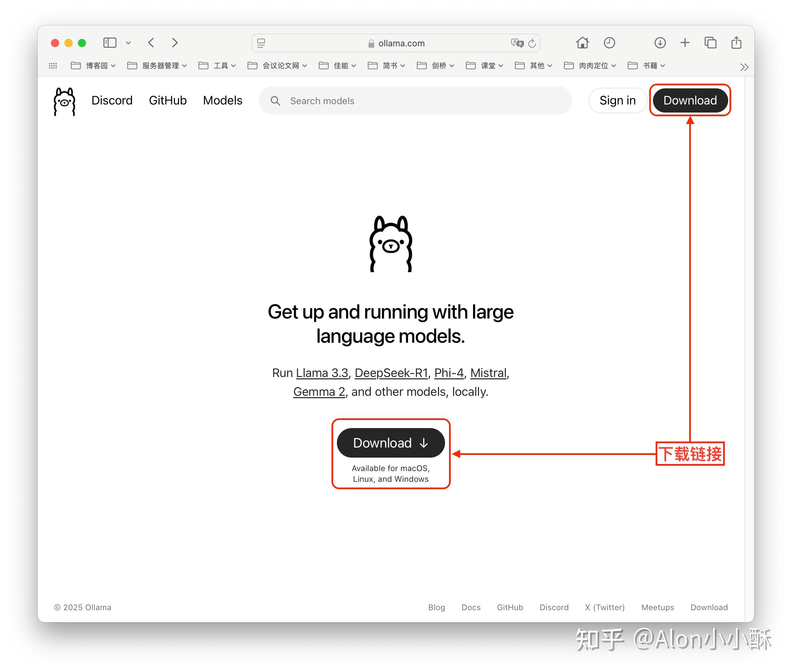Open the home page icon
792x672 pixels.
tap(582, 43)
